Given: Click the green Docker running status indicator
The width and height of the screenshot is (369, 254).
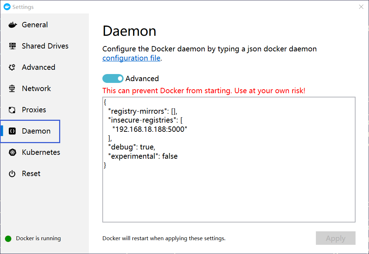Looking at the screenshot, I should coord(8,239).
